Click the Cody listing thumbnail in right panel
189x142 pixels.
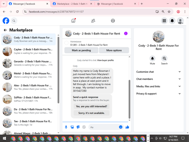point(158,37)
